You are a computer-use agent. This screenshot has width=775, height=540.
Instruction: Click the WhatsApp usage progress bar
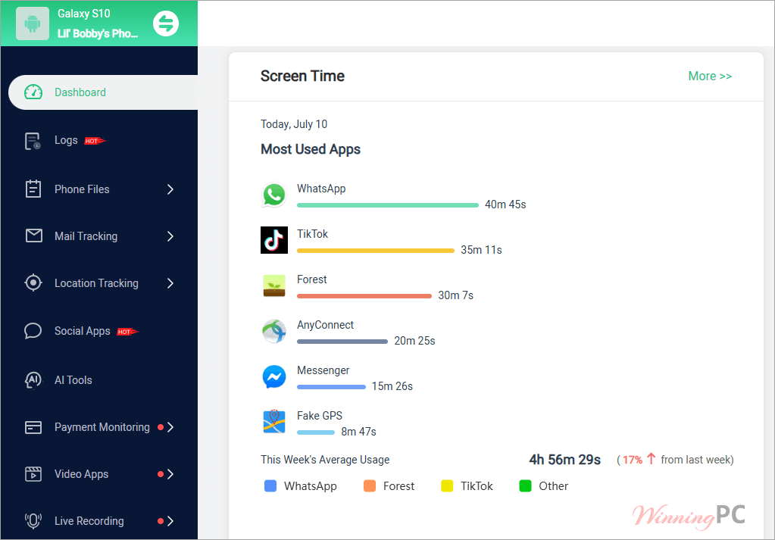point(388,205)
